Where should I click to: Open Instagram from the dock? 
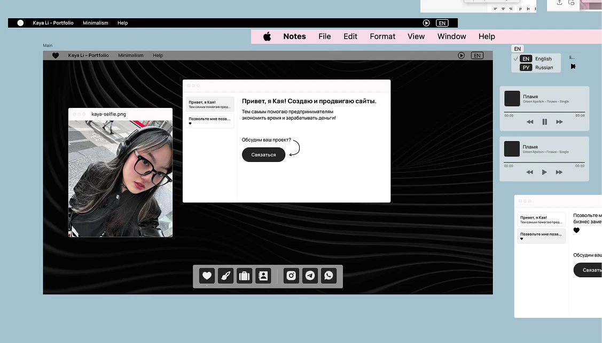(291, 276)
